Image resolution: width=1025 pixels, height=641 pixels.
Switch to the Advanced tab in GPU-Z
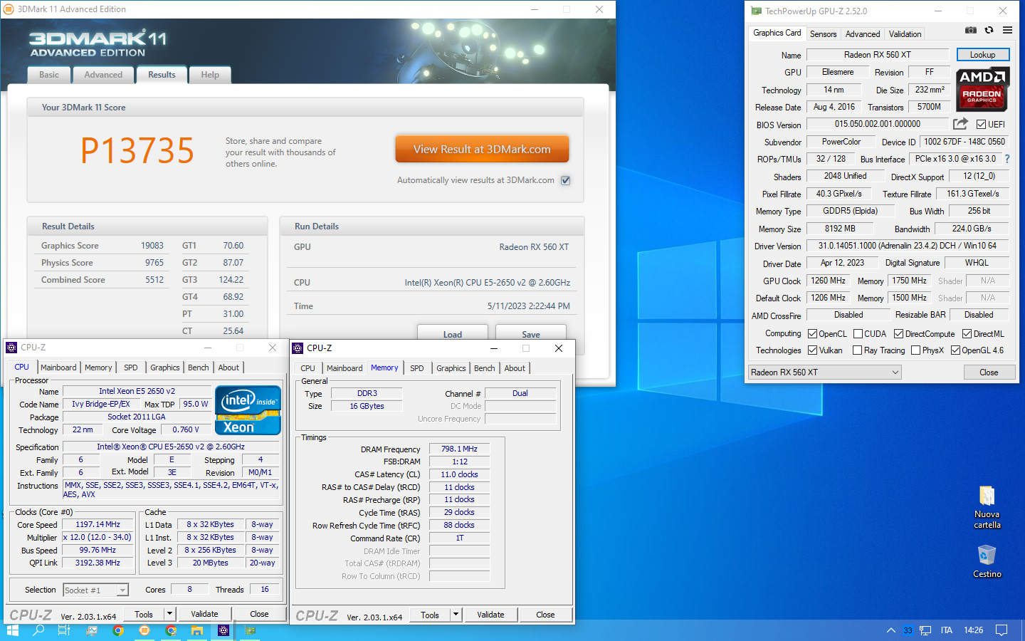coord(863,34)
